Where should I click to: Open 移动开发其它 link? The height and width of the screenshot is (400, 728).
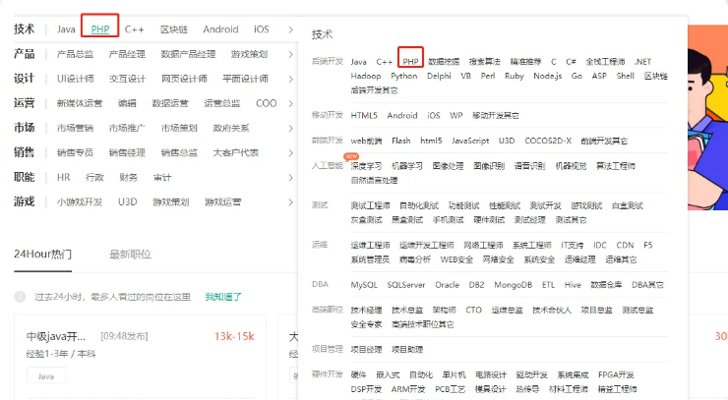point(496,115)
